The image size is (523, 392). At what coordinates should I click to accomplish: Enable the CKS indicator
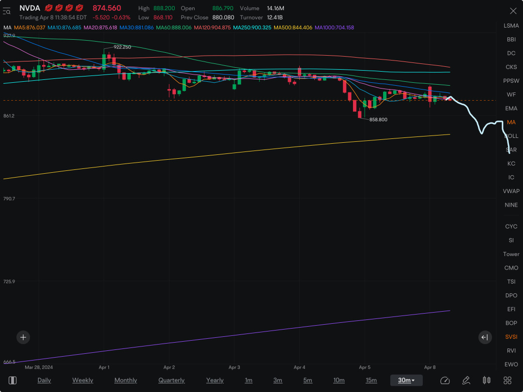(x=511, y=67)
